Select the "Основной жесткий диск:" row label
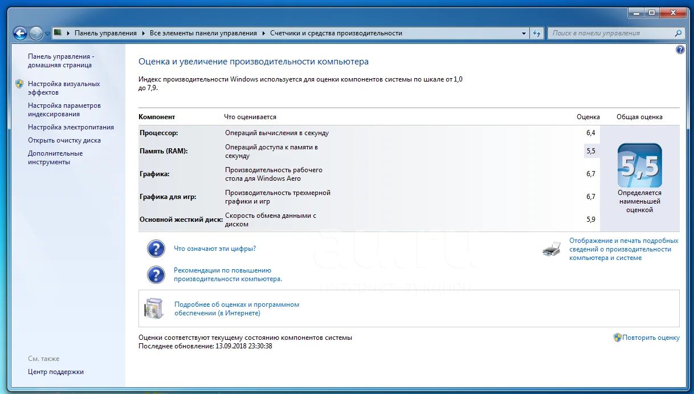Viewport: 694px width, 394px height. pos(181,220)
